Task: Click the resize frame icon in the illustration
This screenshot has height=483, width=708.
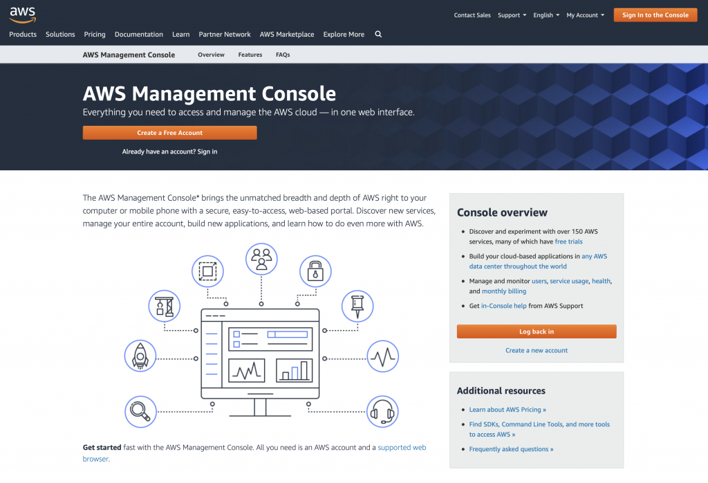Action: pos(207,271)
